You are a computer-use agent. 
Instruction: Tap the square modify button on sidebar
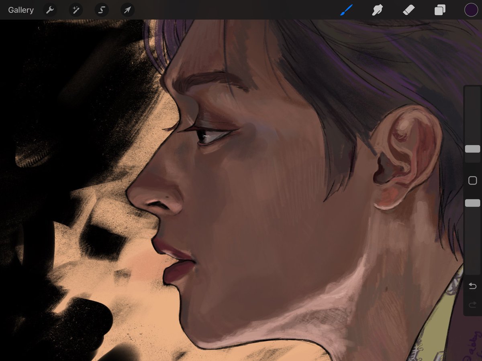click(x=472, y=180)
